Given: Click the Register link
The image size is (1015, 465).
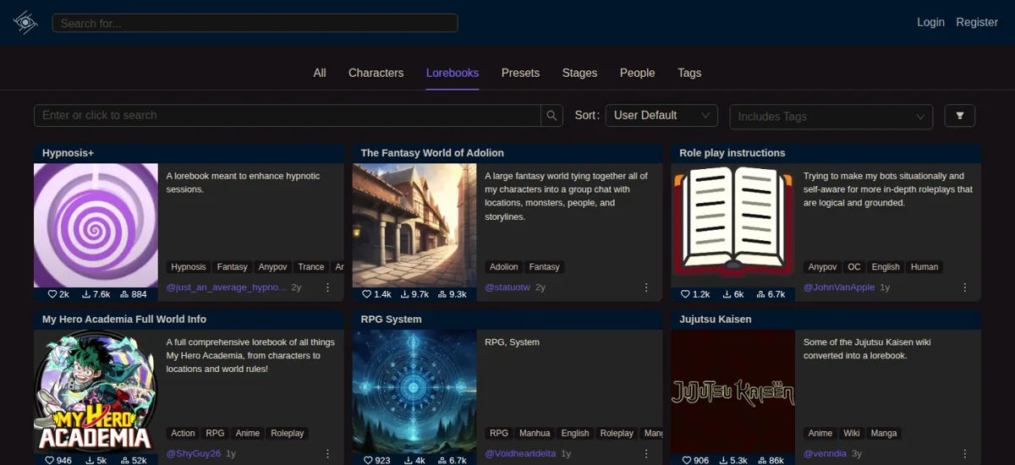Looking at the screenshot, I should coord(977,22).
